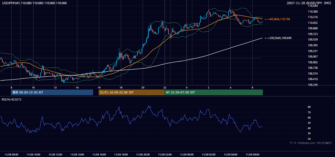This screenshot has height=157, width=335.
Task: Click hour tick 4 under price chart
Action: [230, 87]
